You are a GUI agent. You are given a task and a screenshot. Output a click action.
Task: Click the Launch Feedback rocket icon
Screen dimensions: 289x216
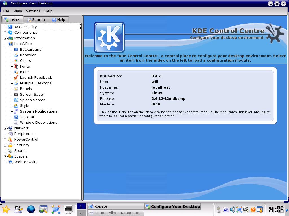pyautogui.click(x=16, y=78)
